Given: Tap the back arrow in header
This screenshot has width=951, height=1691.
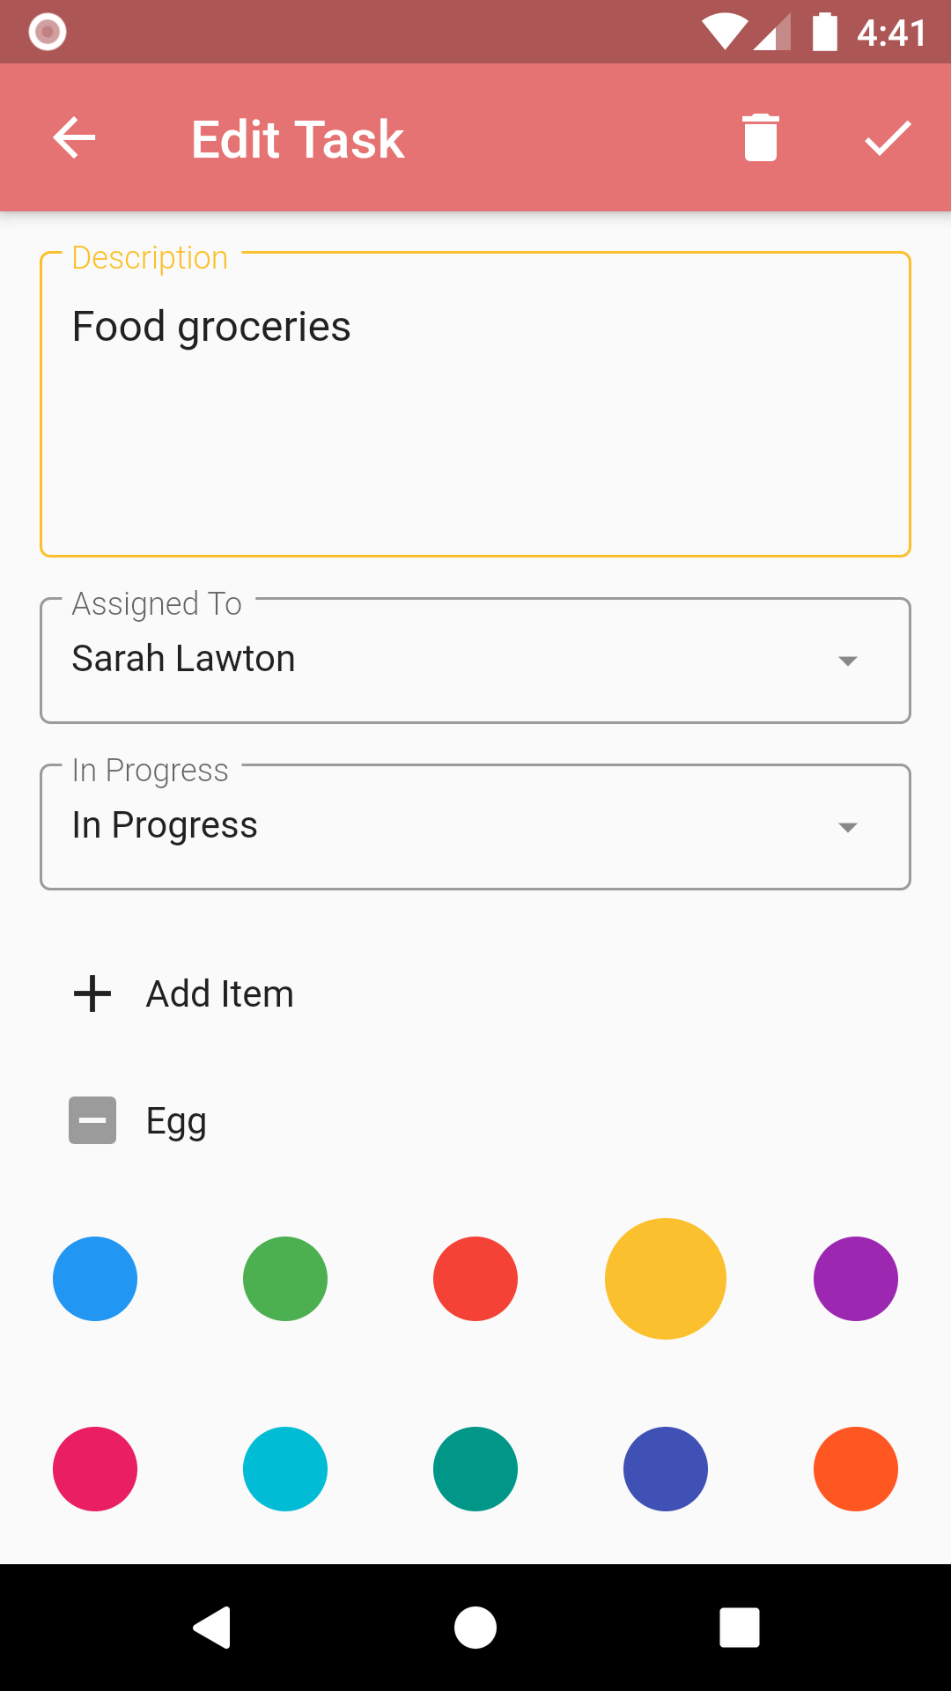Looking at the screenshot, I should pos(74,138).
